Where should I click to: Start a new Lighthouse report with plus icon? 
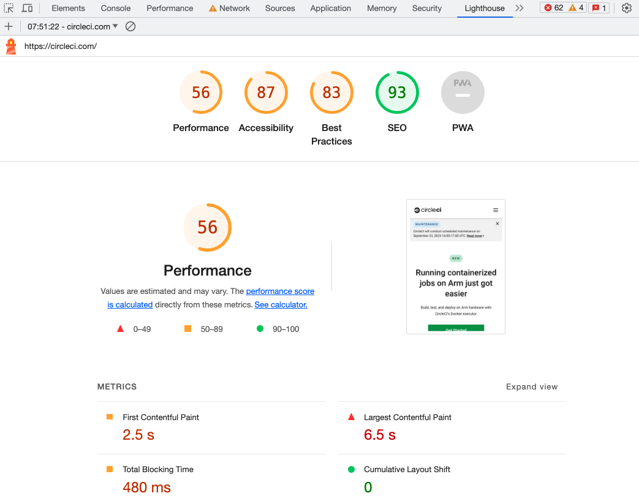(9, 26)
